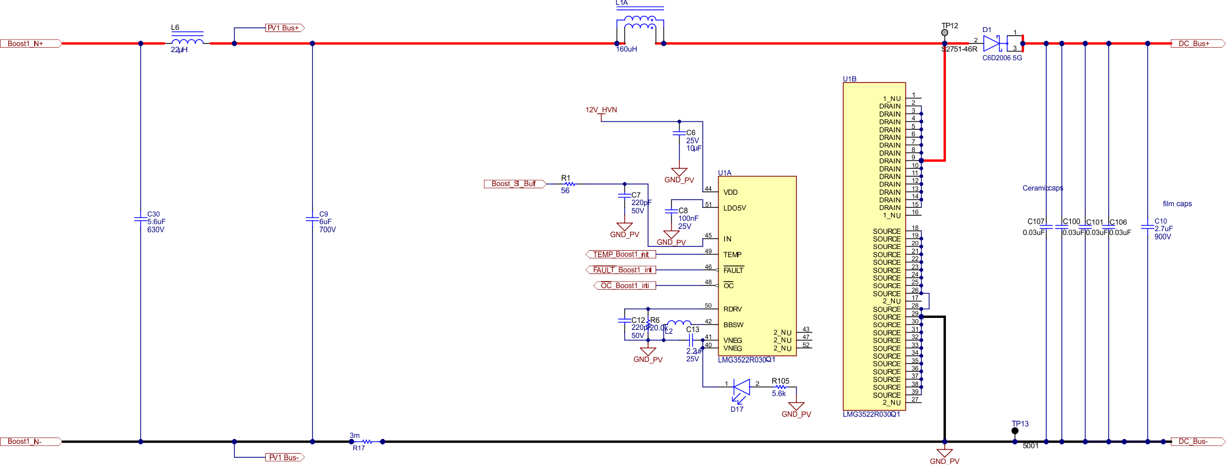This screenshot has width=1226, height=465.
Task: Select test point TP13 dot
Action: coord(1015,431)
